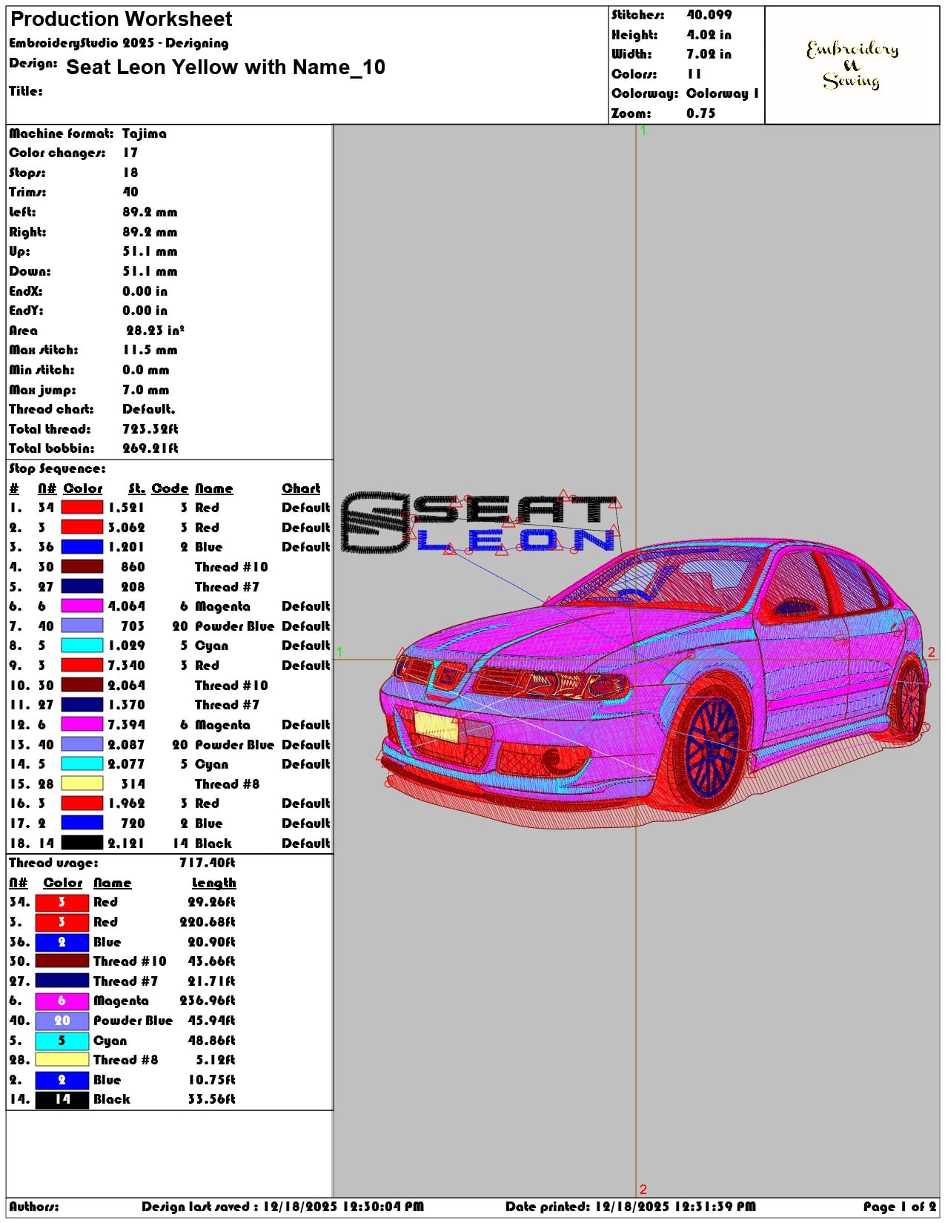Click the Thread #8 length 5.12ft
This screenshot has width=945, height=1223.
[216, 1060]
